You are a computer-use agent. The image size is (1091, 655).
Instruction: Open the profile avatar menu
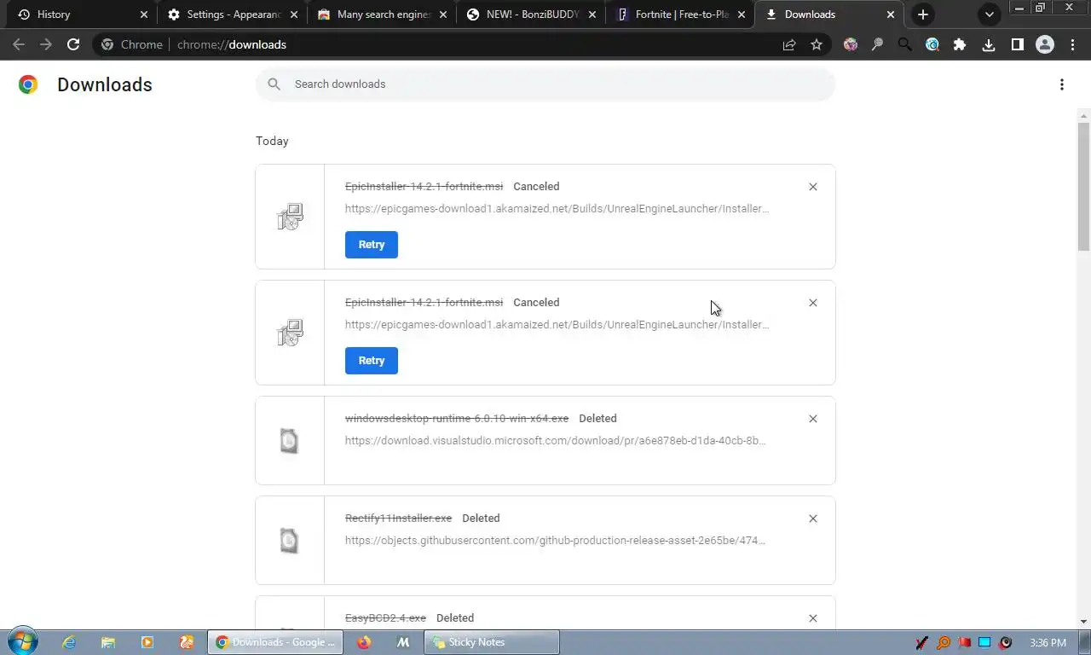click(x=1045, y=44)
